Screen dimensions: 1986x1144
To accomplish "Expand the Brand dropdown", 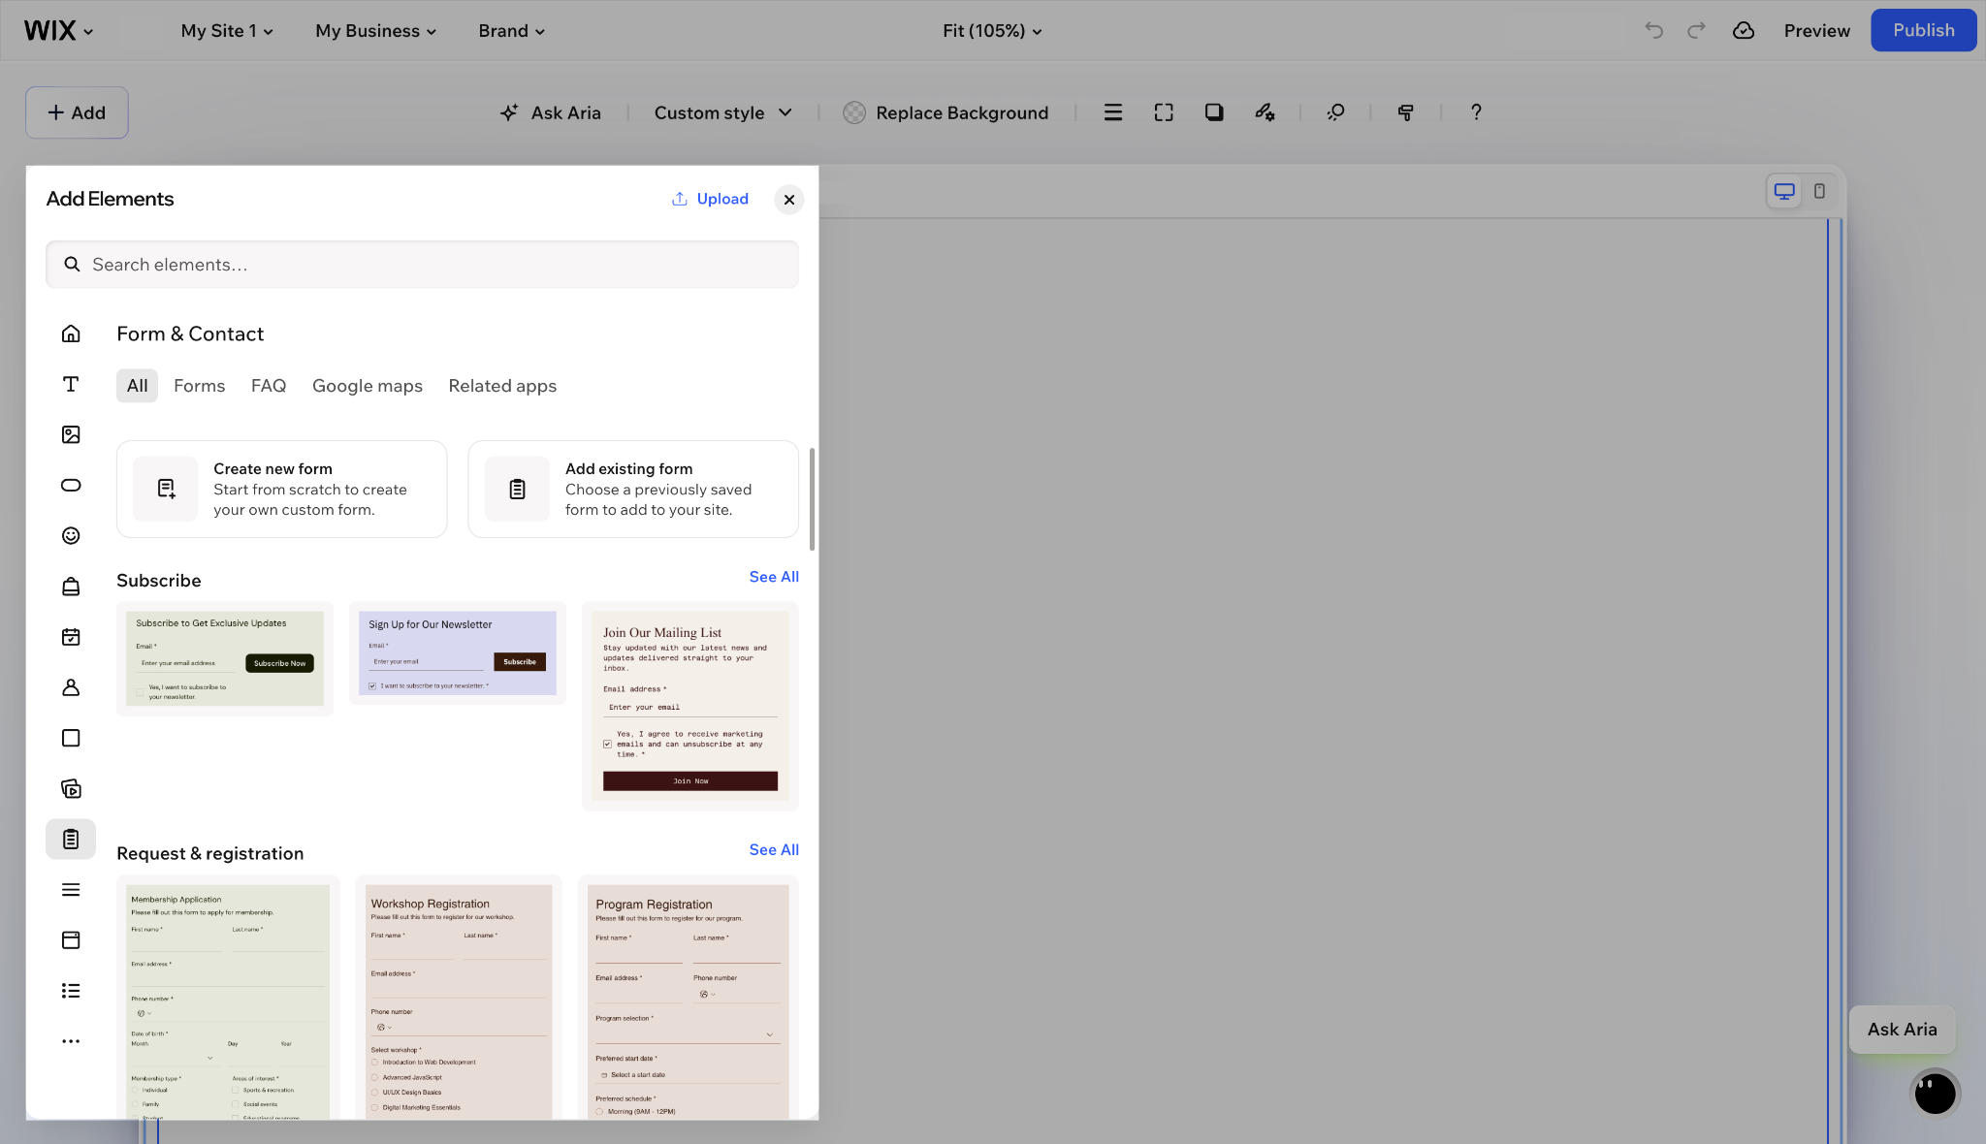I will 511,30.
